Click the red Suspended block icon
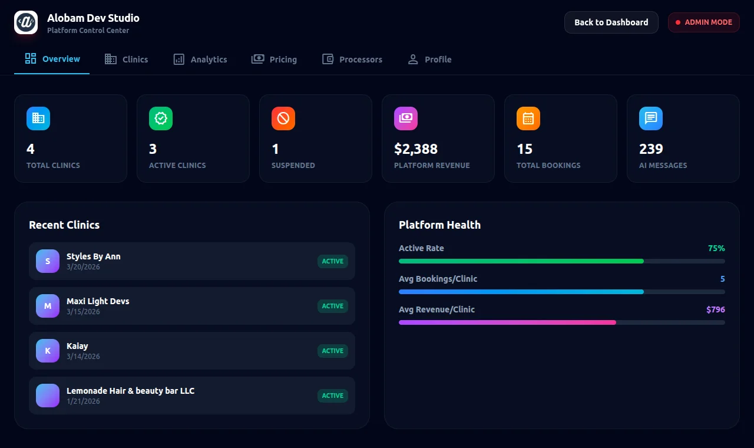Screen dimensions: 754x448 (x=283, y=118)
